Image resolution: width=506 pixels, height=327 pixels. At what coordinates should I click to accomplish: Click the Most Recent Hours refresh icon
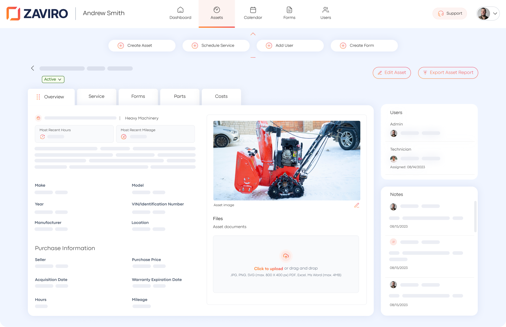pyautogui.click(x=43, y=137)
